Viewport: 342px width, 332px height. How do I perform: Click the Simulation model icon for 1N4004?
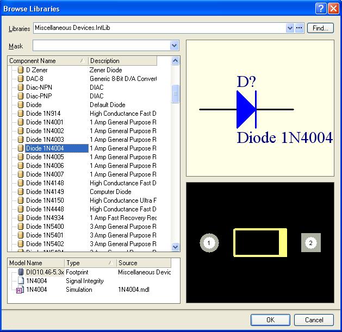point(20,290)
